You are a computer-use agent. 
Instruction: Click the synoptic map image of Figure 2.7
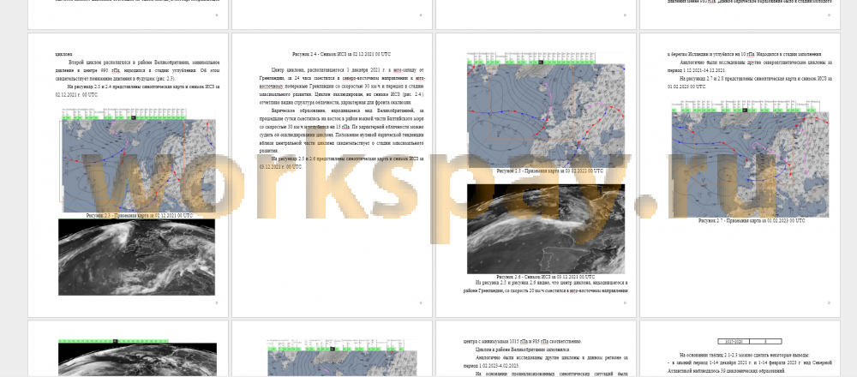[x=750, y=159]
